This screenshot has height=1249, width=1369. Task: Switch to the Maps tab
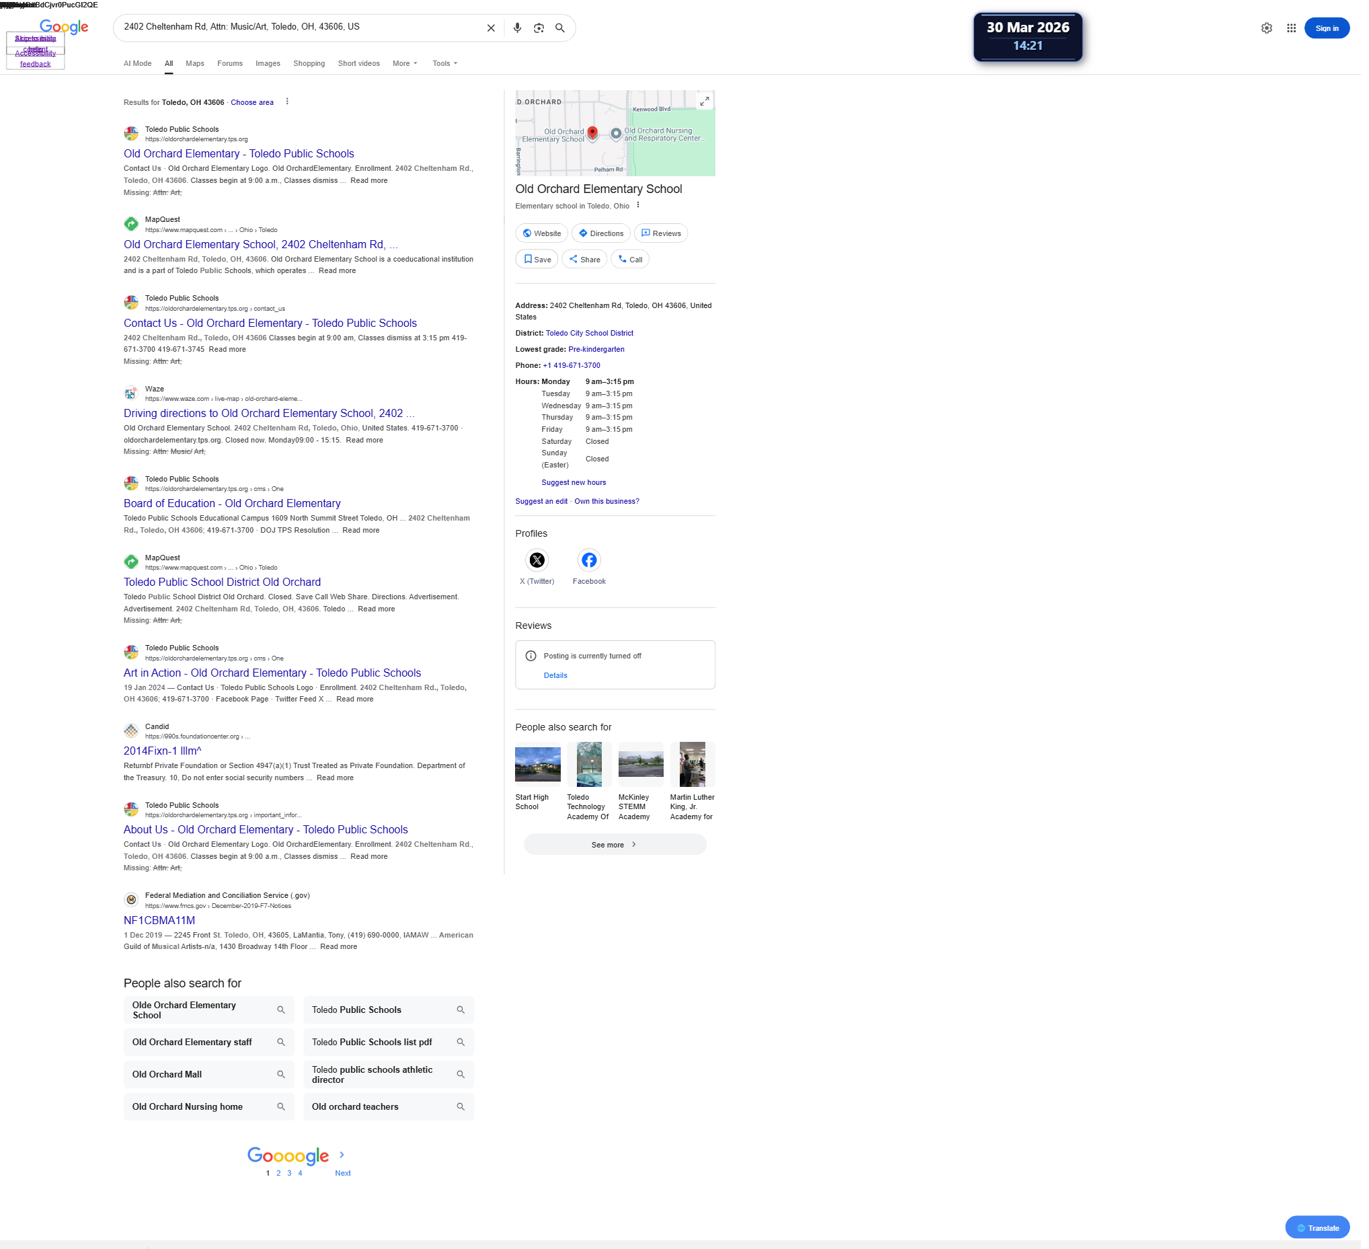tap(195, 63)
